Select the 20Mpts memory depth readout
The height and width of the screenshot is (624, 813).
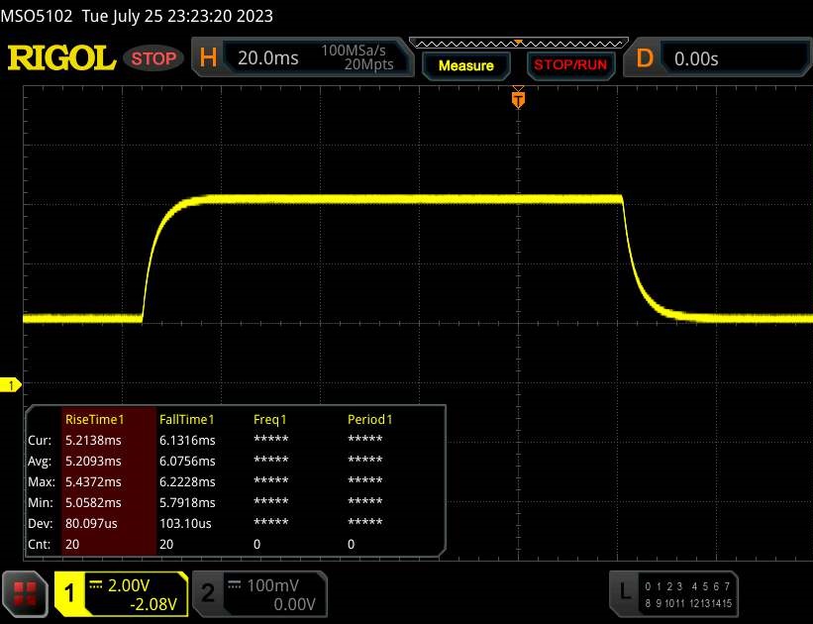[x=368, y=64]
